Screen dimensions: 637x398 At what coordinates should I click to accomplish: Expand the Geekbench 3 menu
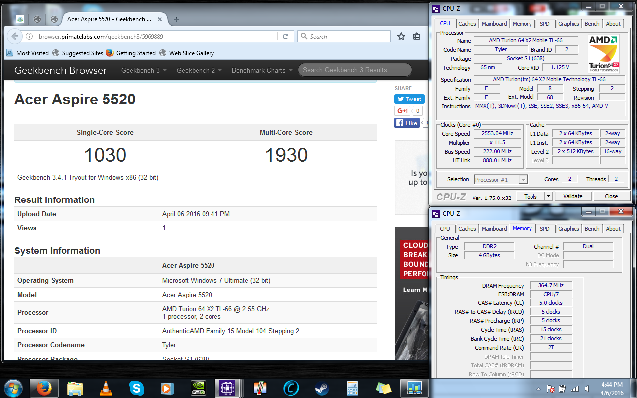pyautogui.click(x=144, y=70)
